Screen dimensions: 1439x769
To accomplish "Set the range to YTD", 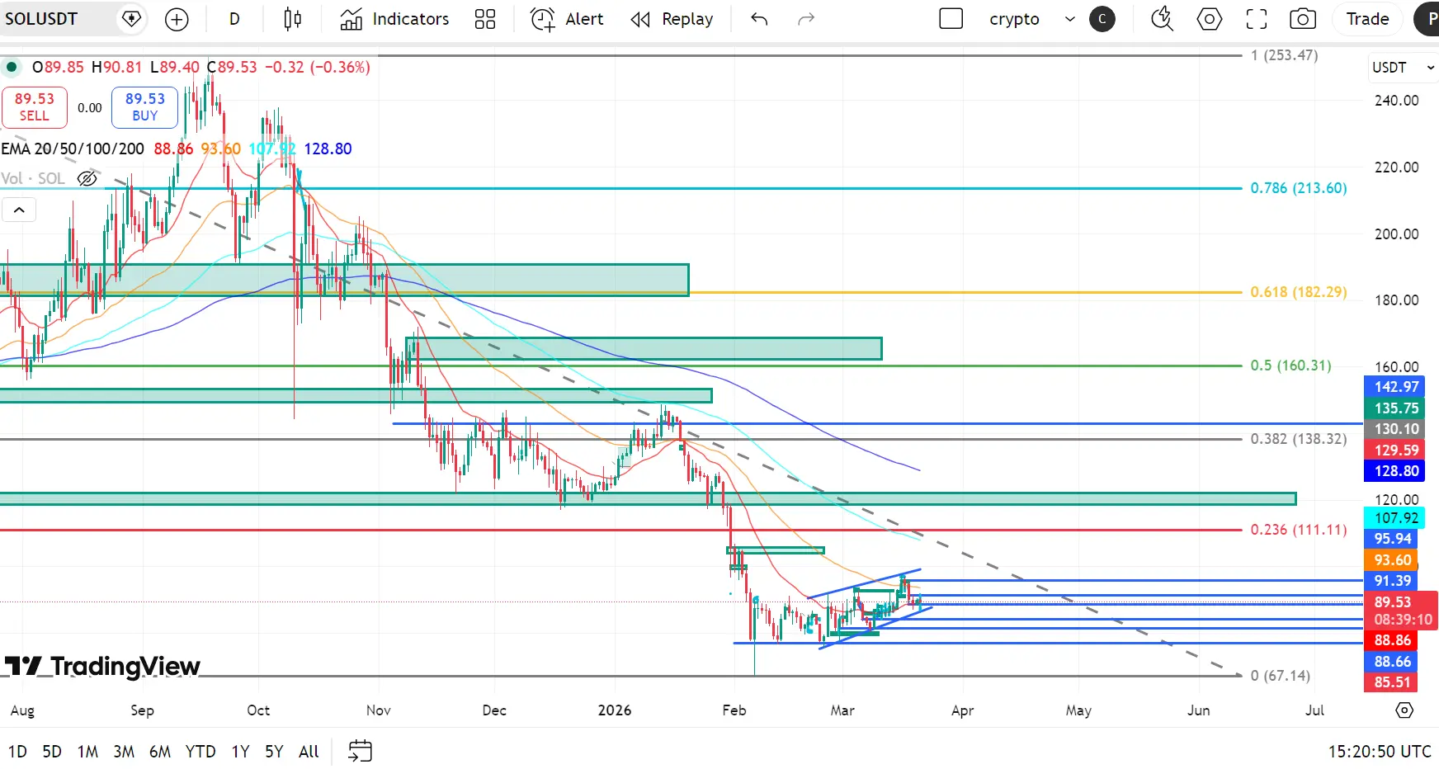I will (x=201, y=752).
